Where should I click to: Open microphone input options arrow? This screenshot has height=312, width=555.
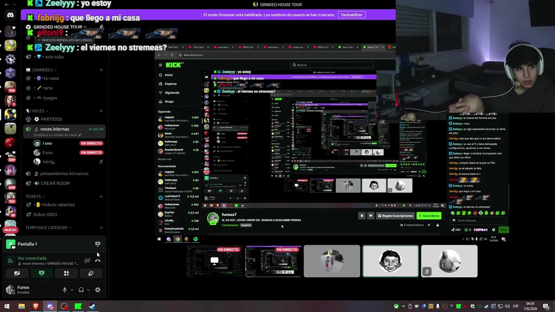coord(72,290)
